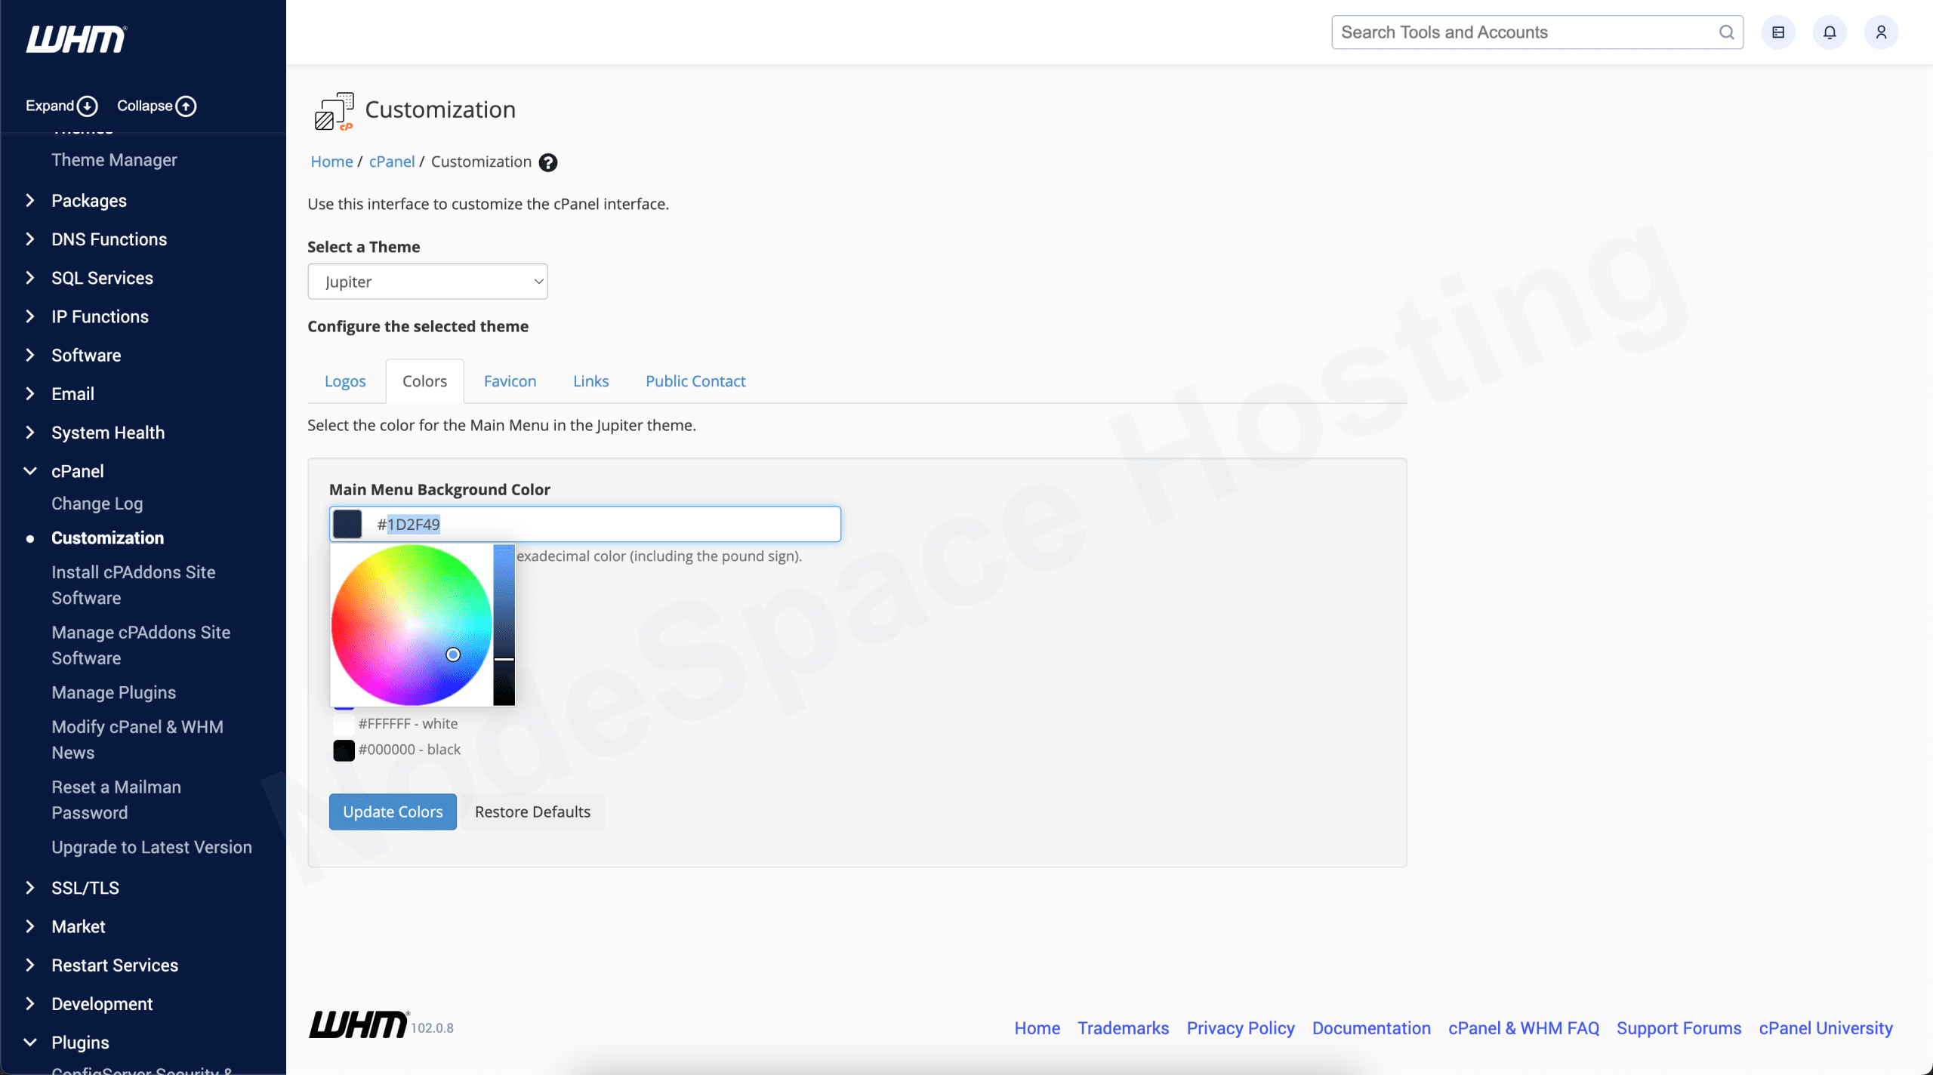Open Theme Manager in sidebar
The height and width of the screenshot is (1075, 1933).
pyautogui.click(x=114, y=160)
